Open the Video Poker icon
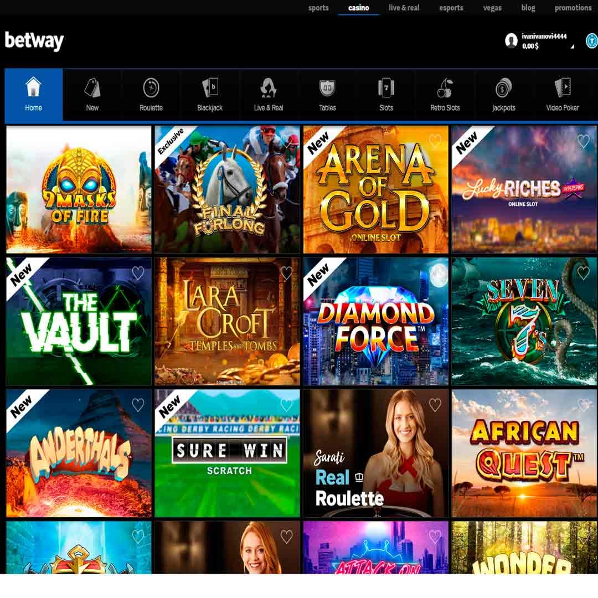The image size is (598, 598). [563, 87]
